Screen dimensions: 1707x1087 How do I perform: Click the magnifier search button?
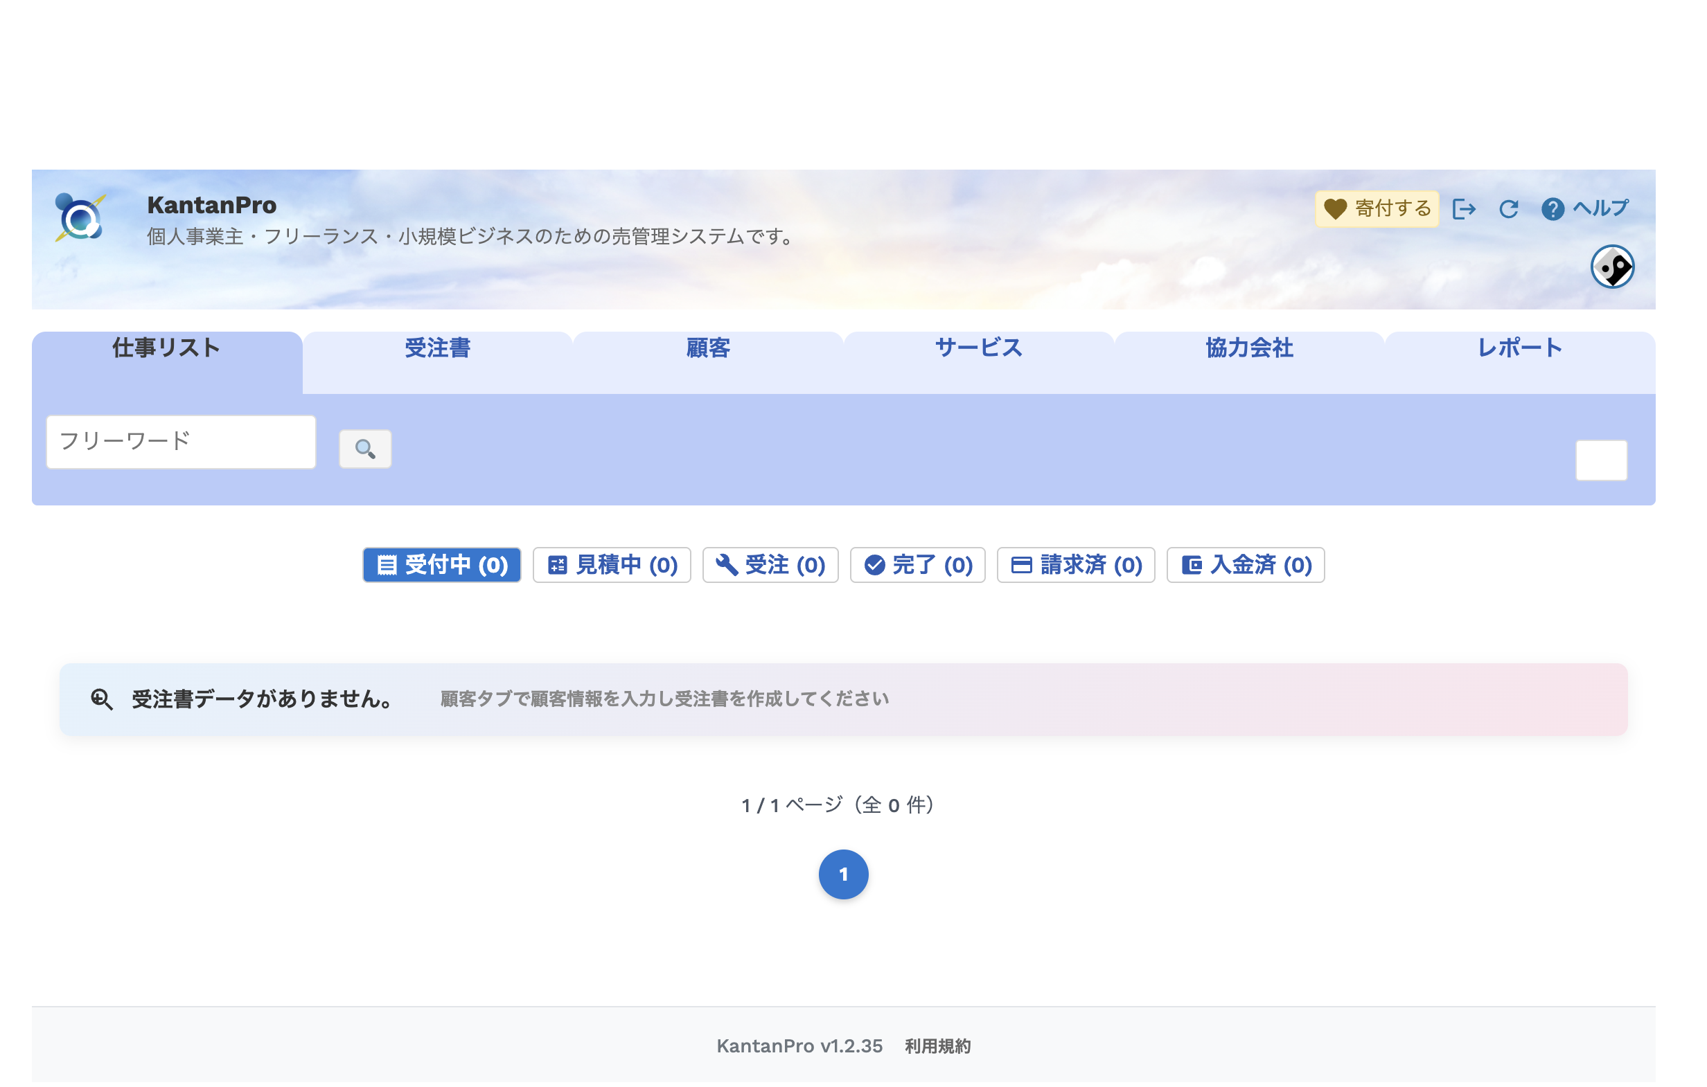(365, 449)
